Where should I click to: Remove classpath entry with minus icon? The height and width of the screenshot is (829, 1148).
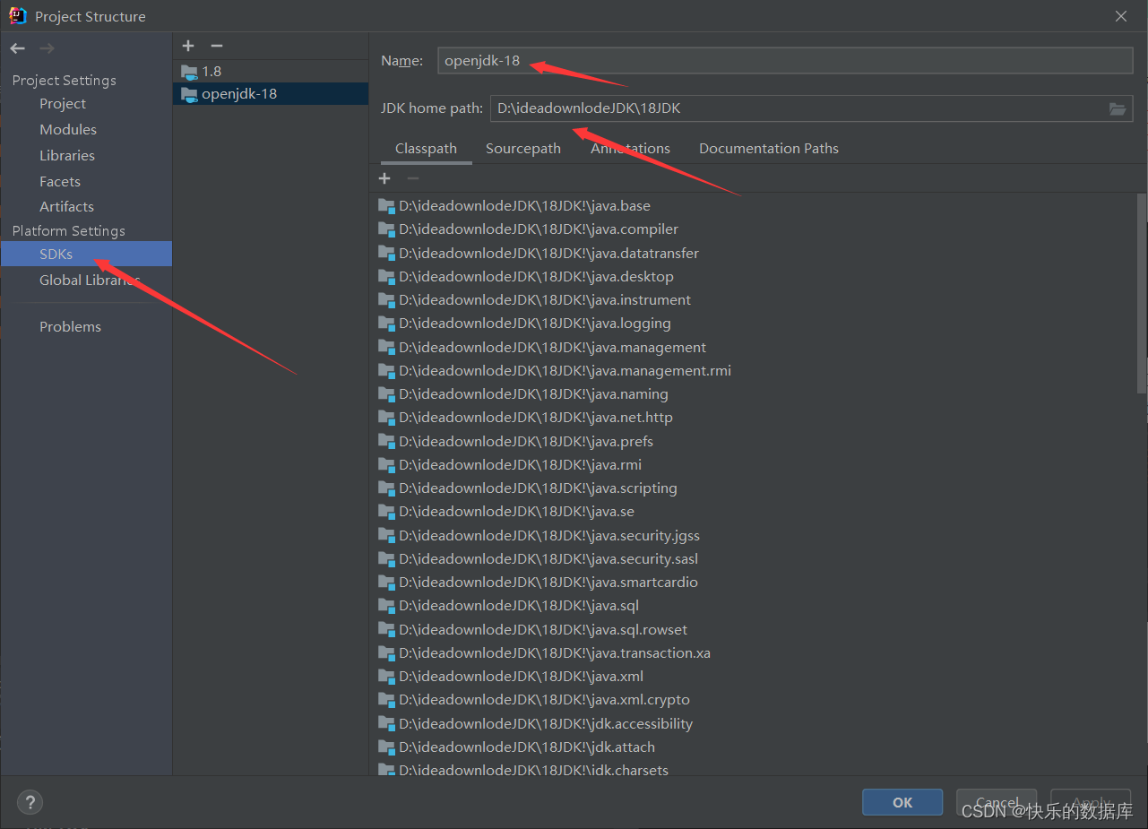[x=412, y=178]
